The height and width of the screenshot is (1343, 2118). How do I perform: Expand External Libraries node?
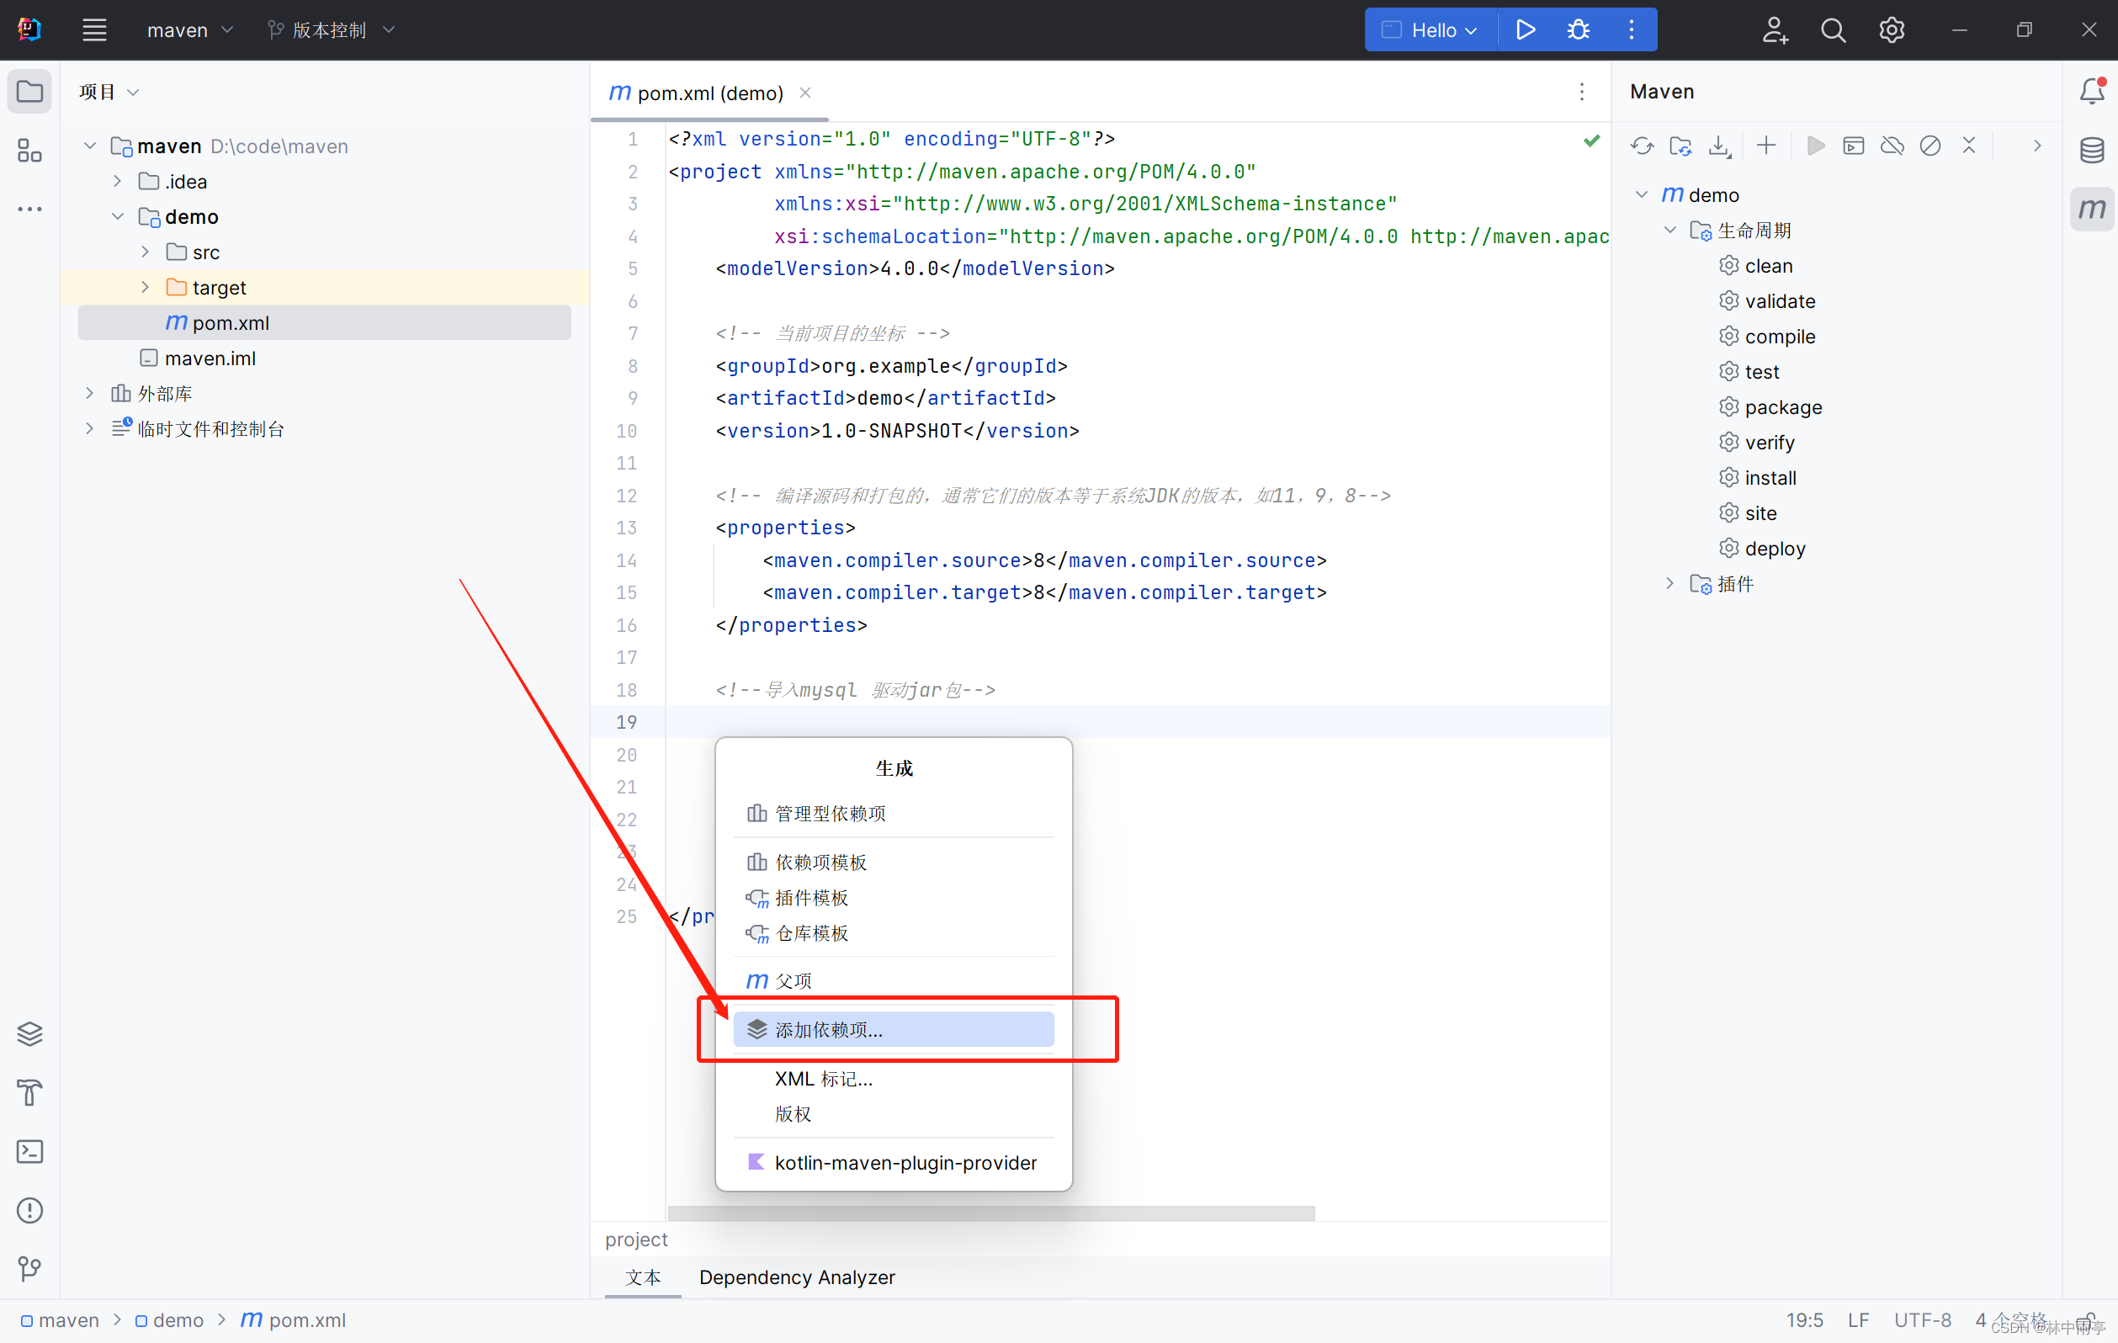click(x=90, y=393)
